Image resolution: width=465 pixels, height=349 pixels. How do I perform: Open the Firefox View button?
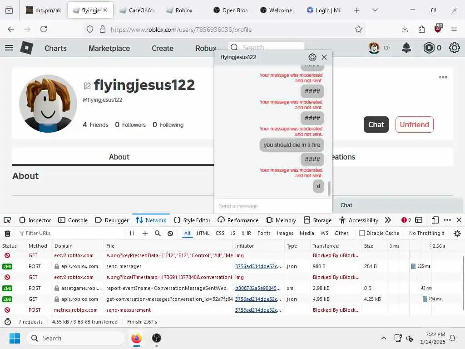click(x=9, y=10)
